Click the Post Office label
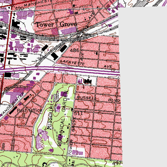167x167 pixels. click(29, 111)
